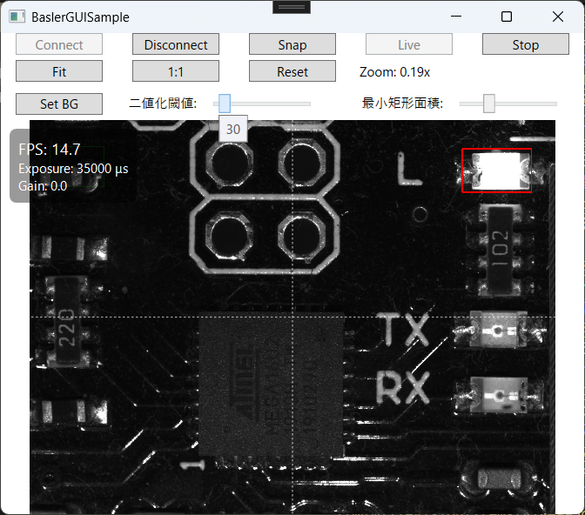This screenshot has height=515, width=585.
Task: Fit the image to the view
Action: 59,71
